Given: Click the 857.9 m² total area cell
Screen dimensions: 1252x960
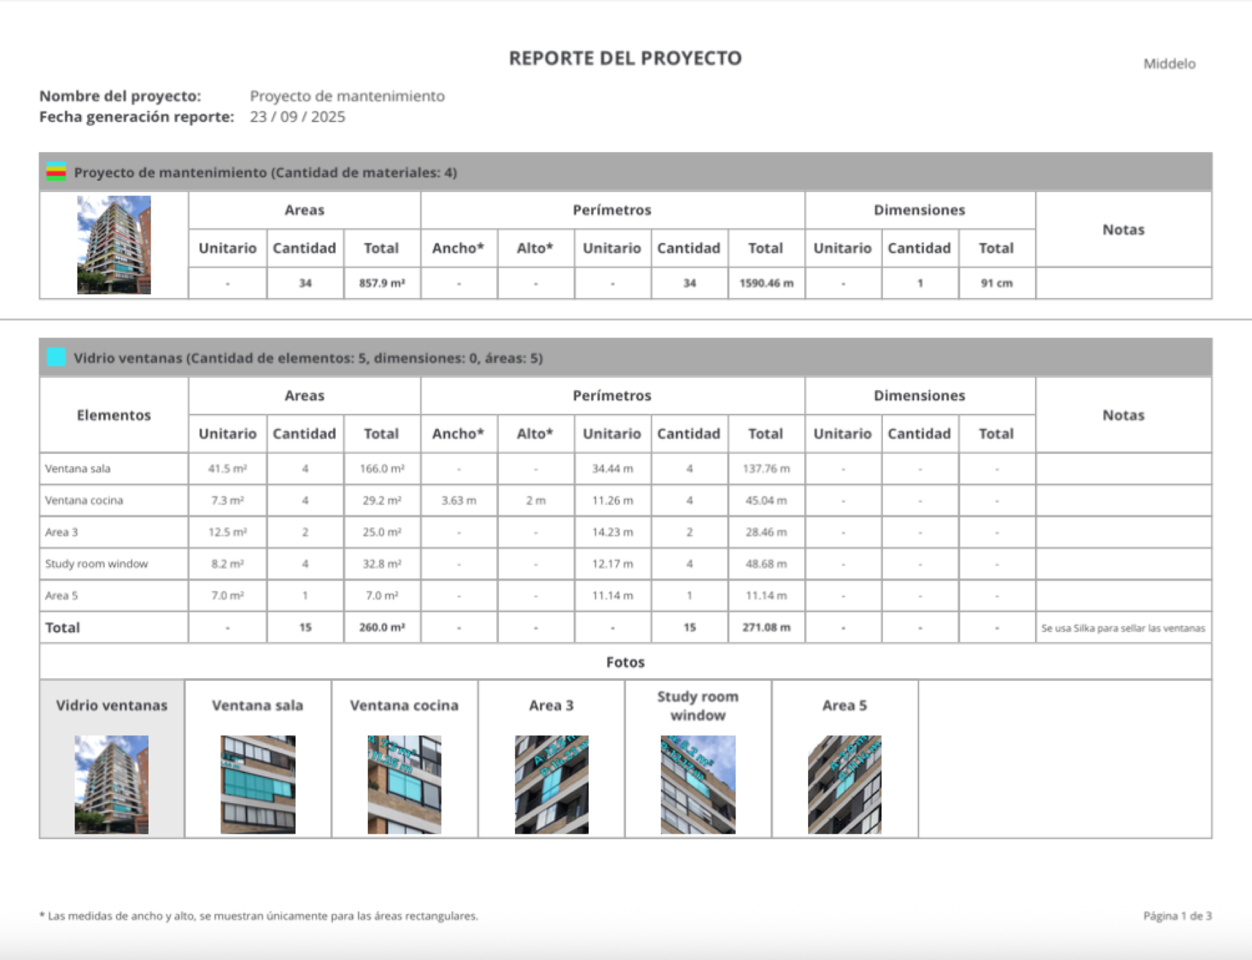Looking at the screenshot, I should click(382, 283).
